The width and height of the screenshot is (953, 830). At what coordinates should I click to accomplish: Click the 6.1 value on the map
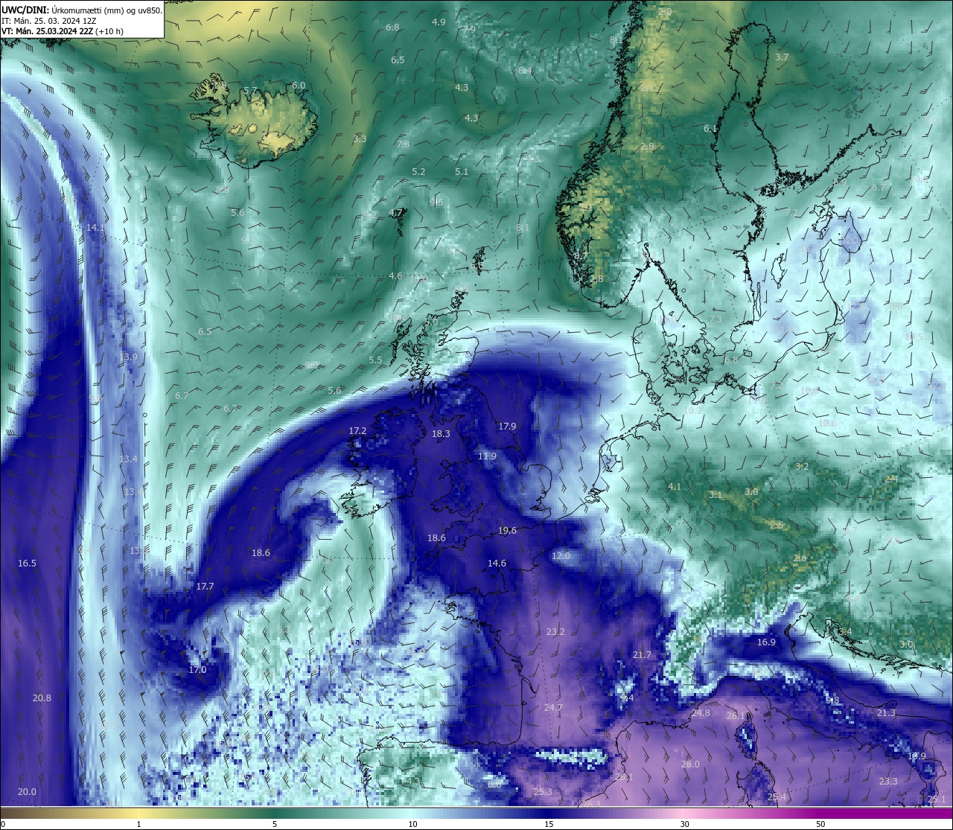click(710, 129)
